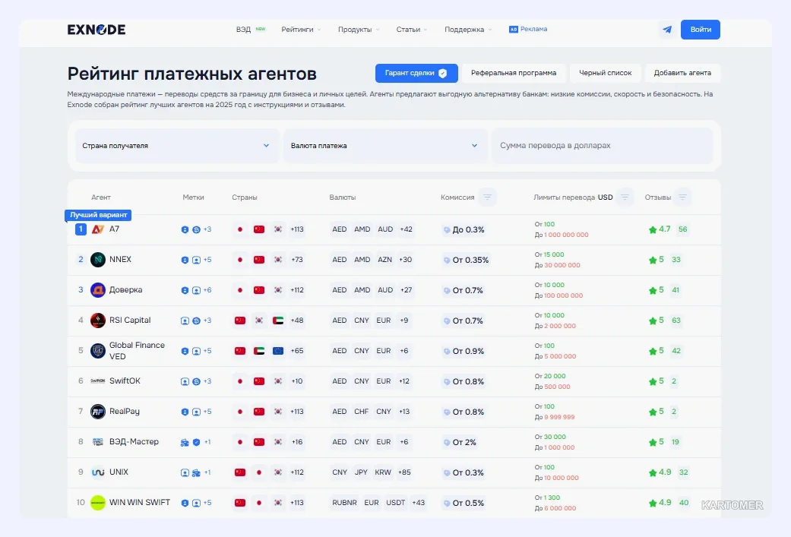
Task: Open the RealPay agent logo
Action: coord(98,412)
